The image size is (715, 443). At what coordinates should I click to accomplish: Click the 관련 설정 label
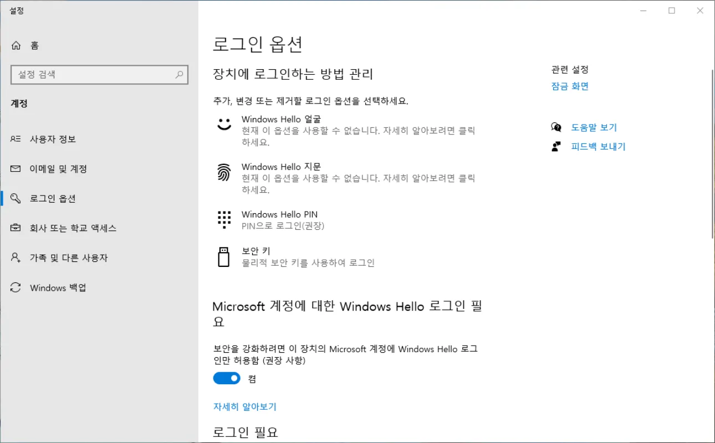coord(570,70)
